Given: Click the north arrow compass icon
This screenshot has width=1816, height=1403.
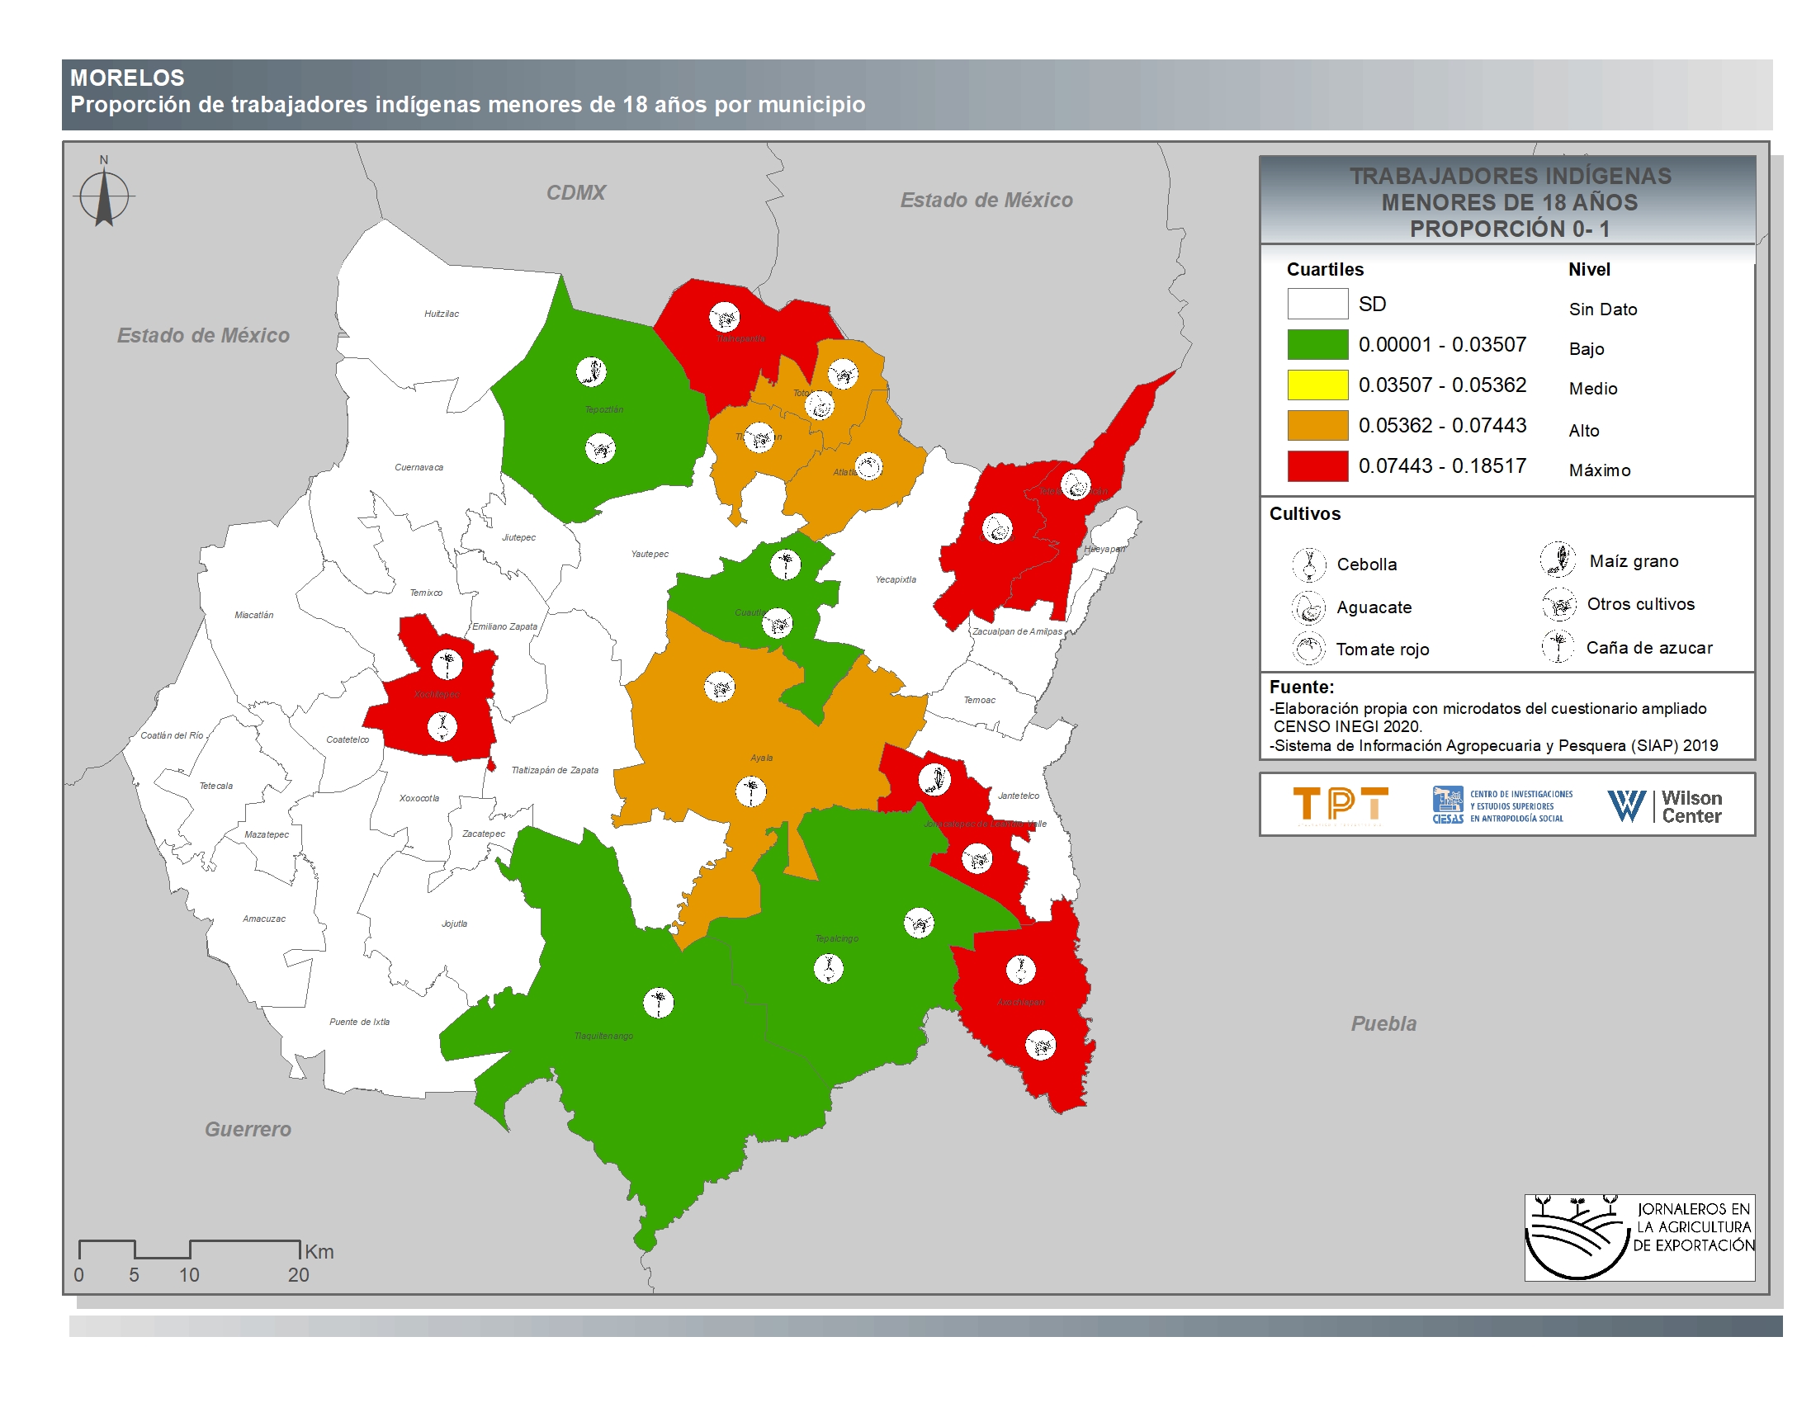Looking at the screenshot, I should [x=104, y=196].
